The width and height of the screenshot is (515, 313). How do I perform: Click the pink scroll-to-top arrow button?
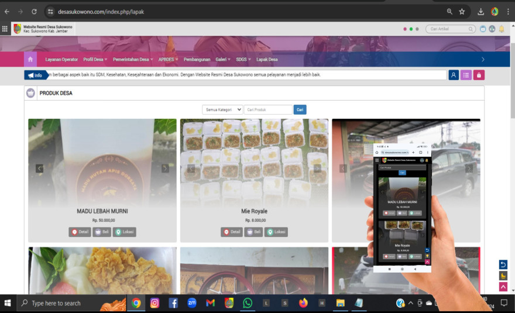click(503, 287)
